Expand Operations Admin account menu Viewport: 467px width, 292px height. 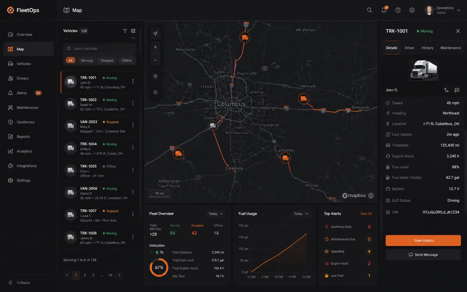point(443,10)
